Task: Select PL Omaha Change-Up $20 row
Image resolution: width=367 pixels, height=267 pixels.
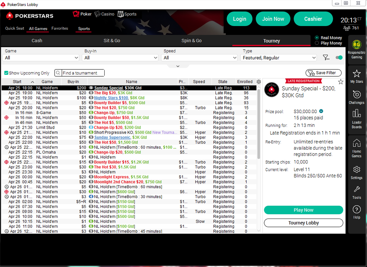Action: pyautogui.click(x=129, y=152)
